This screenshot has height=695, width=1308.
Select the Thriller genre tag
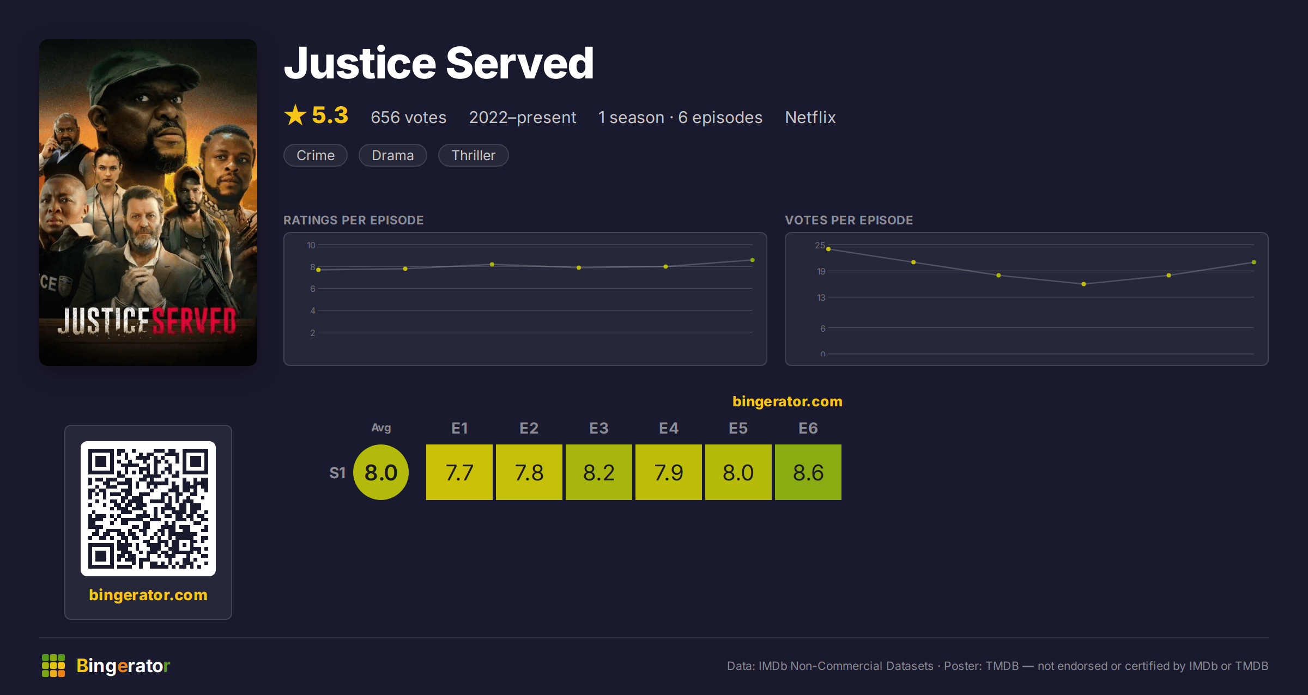tap(474, 155)
